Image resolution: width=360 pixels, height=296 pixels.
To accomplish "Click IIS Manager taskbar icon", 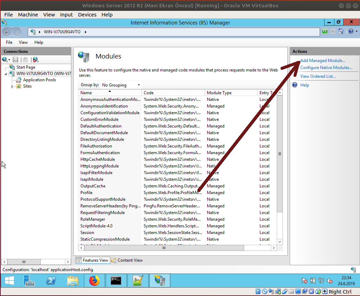I will [160, 281].
